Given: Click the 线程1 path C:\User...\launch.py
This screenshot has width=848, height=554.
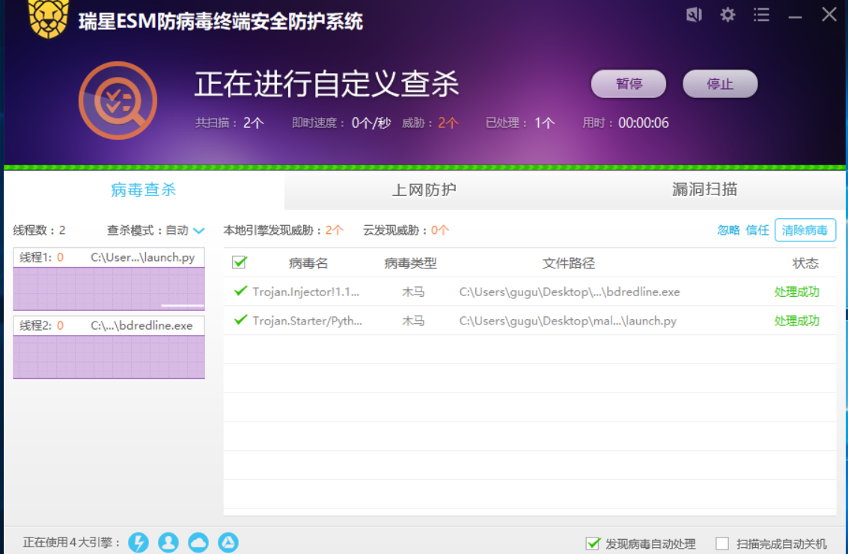Looking at the screenshot, I should point(143,257).
